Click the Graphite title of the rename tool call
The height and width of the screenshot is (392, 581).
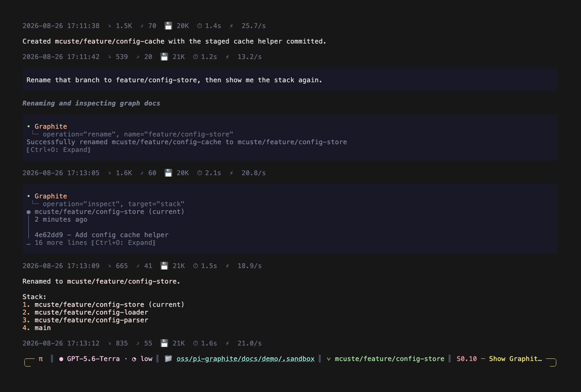point(51,126)
